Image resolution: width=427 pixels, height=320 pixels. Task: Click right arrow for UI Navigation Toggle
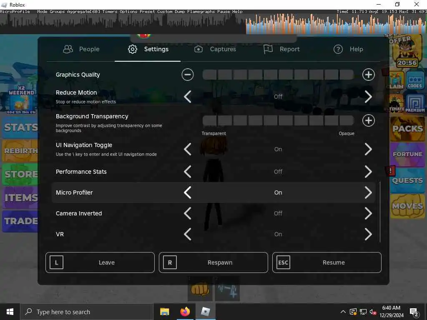click(368, 149)
